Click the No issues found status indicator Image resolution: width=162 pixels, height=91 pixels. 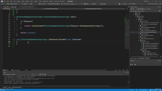15,70
